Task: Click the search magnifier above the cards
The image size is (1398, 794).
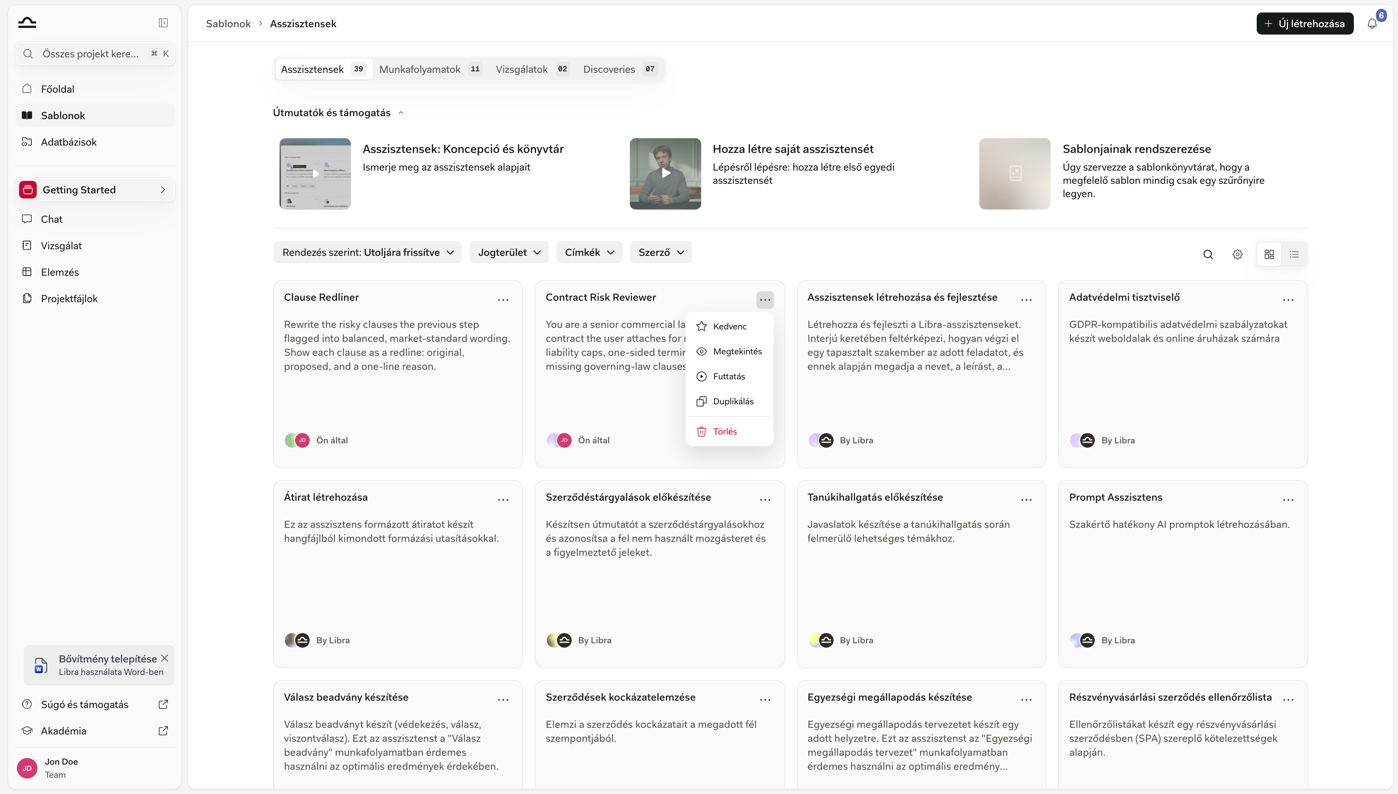Action: click(1207, 254)
